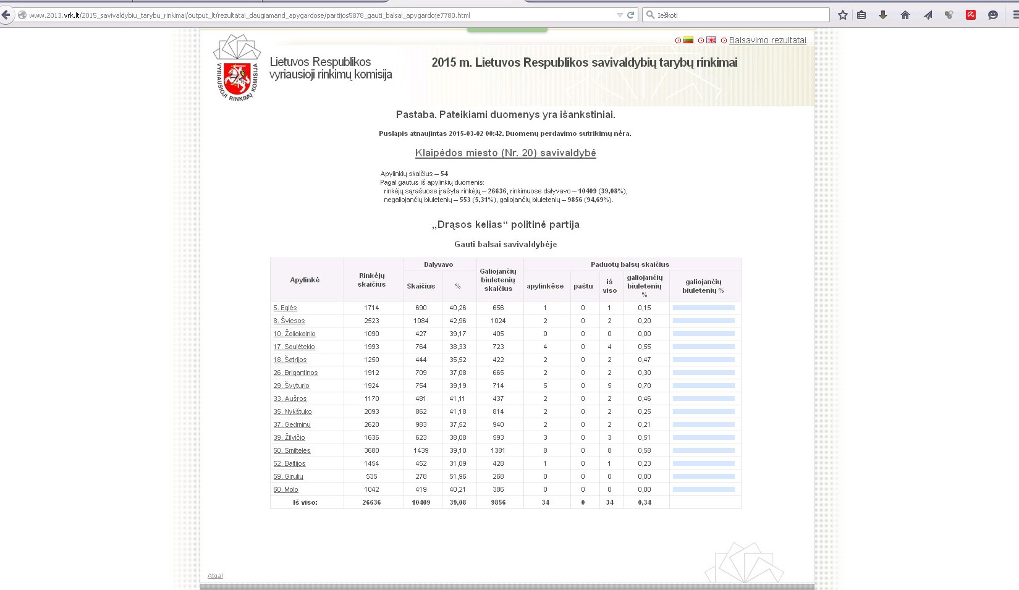Reload the page with the refresh icon
1019x590 pixels.
coord(630,15)
